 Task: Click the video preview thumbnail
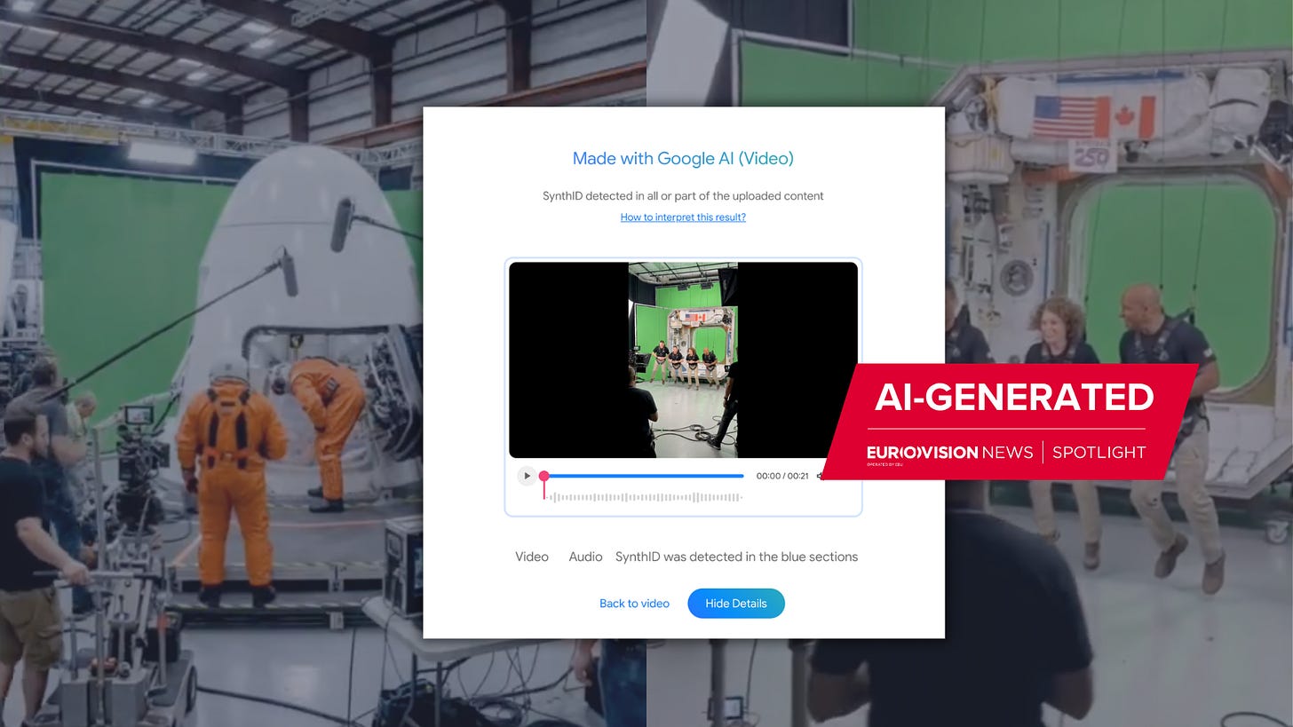683,360
